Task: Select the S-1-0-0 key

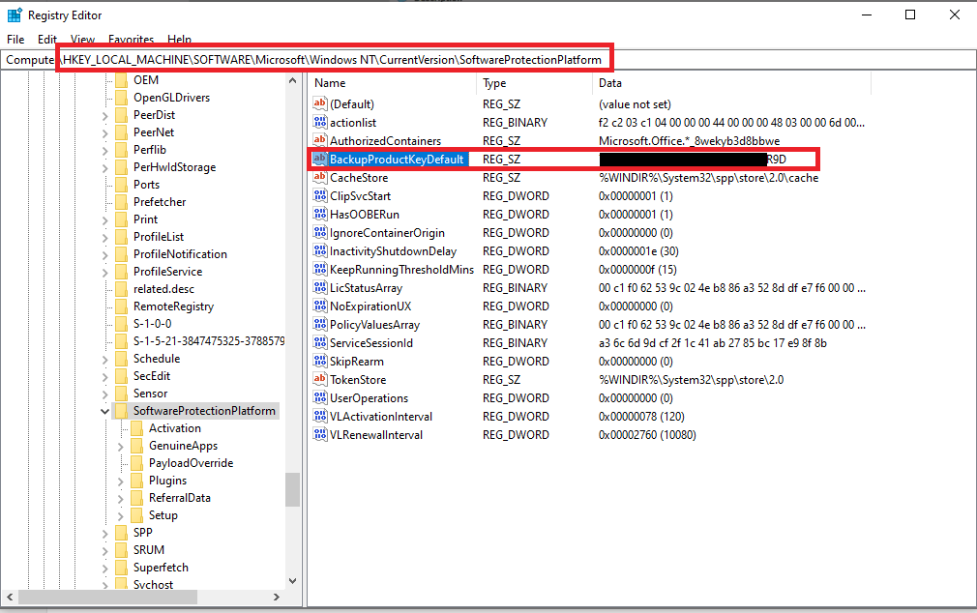Action: point(152,323)
